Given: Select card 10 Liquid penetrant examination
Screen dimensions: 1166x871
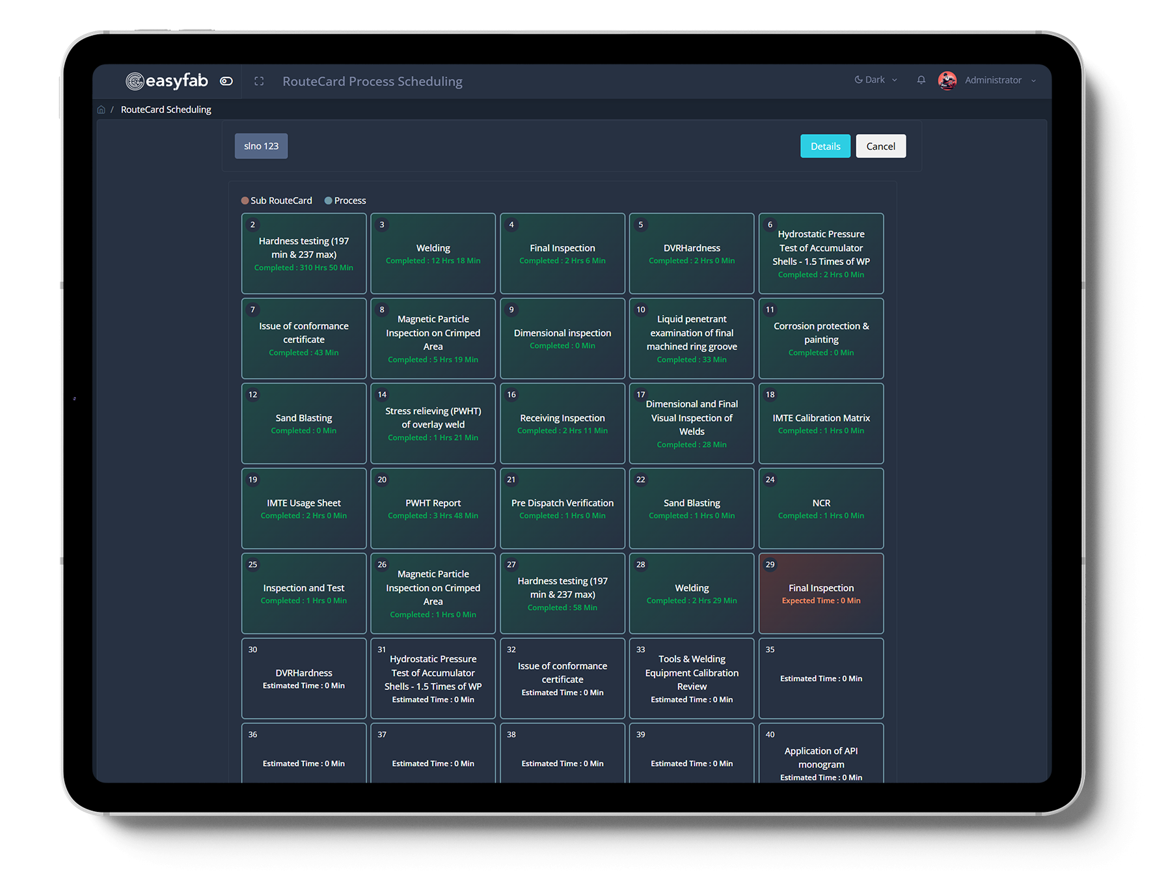Looking at the screenshot, I should (x=692, y=339).
